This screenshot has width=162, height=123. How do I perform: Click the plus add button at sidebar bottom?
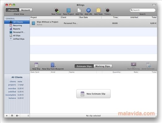click(7, 116)
